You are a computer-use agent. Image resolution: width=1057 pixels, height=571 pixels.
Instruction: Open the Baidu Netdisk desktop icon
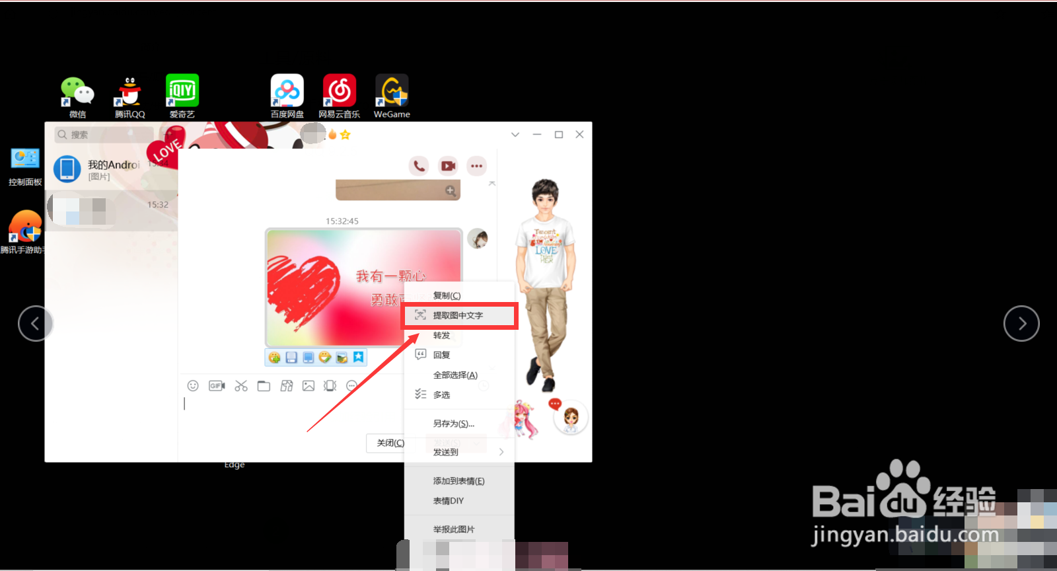[287, 96]
